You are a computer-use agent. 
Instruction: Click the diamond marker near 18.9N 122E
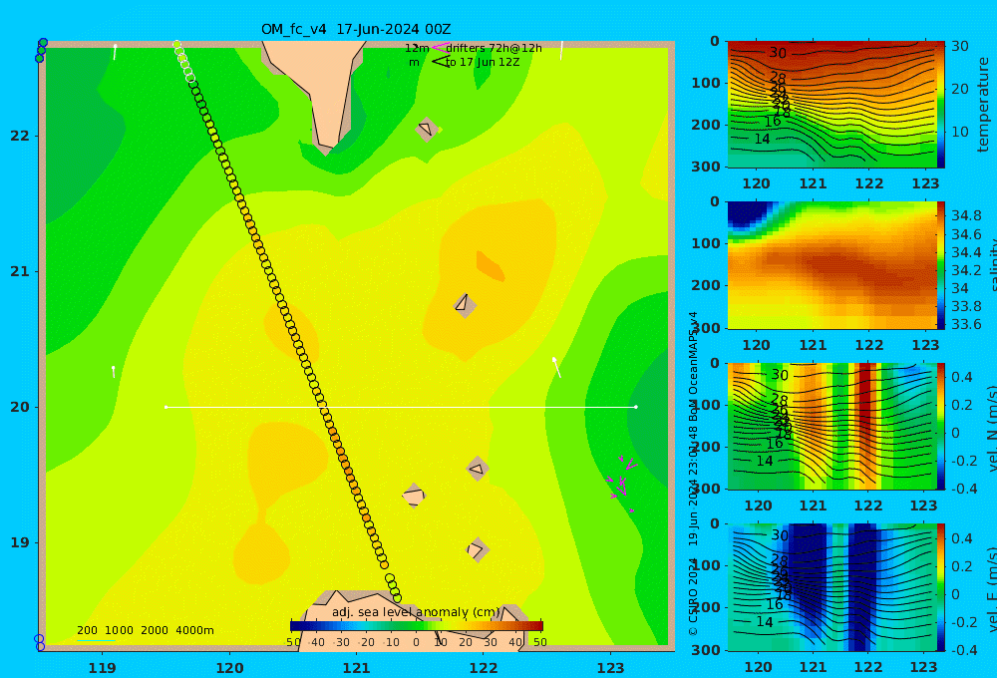tap(477, 549)
